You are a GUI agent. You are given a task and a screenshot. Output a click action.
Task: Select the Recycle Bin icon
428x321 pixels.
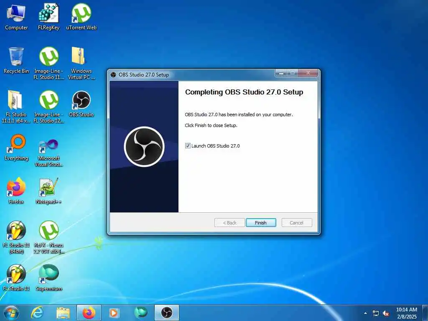click(x=16, y=61)
